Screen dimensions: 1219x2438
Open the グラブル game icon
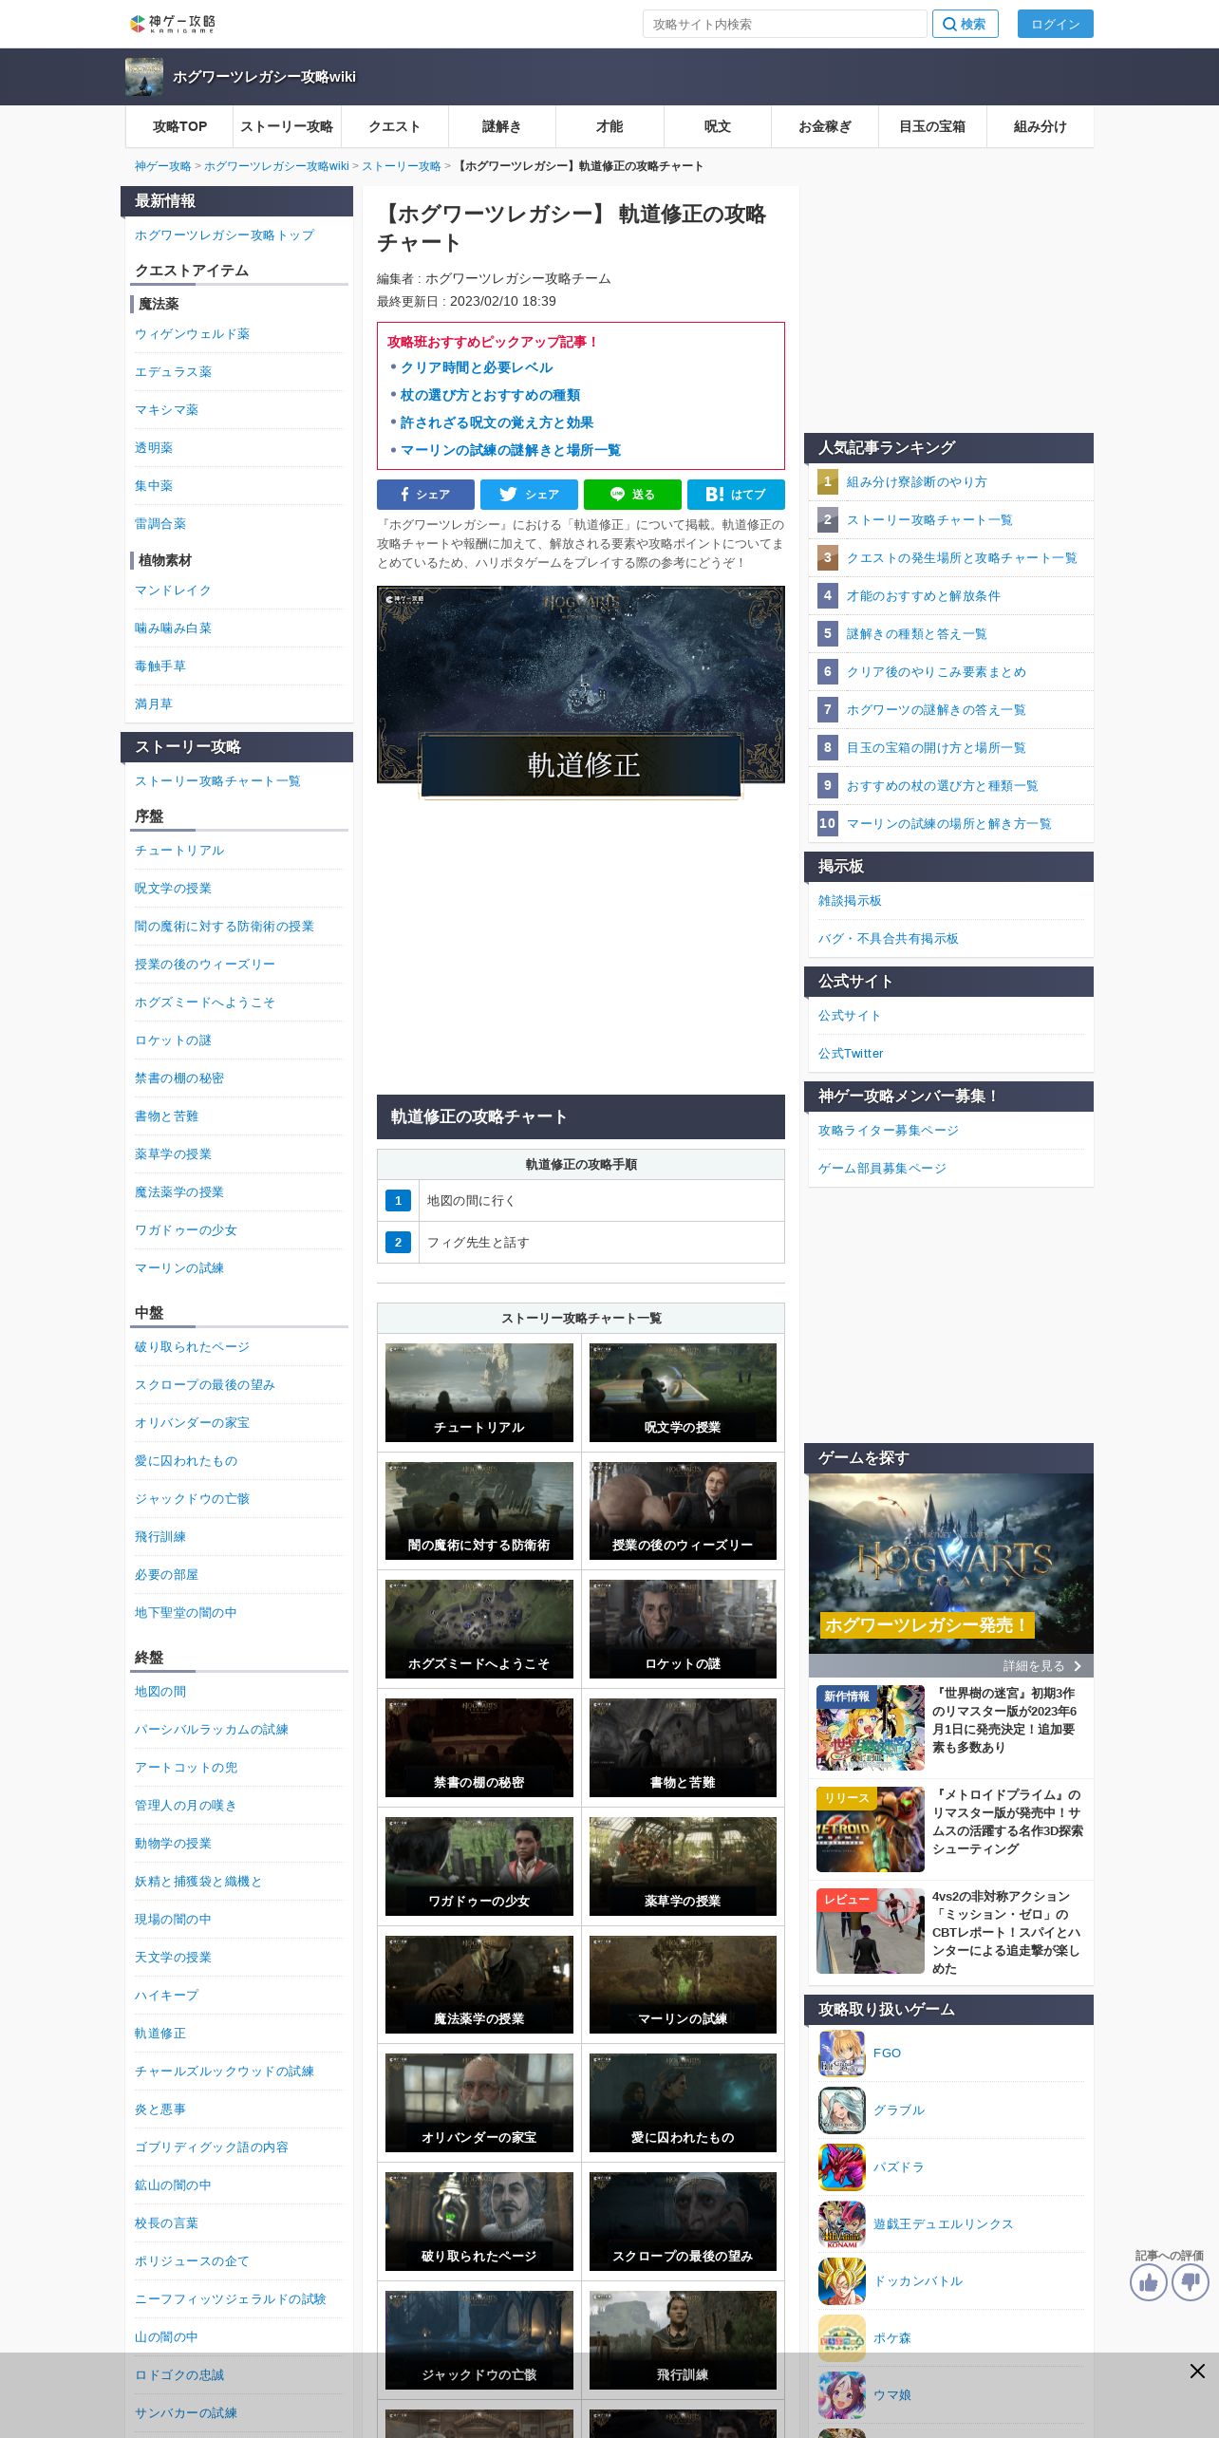coord(842,2110)
